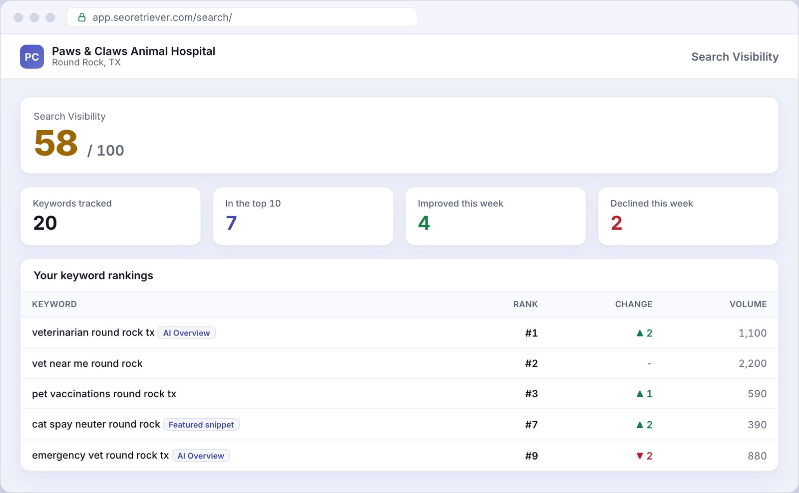
Task: Click AI Overview badge on veterinarian round rock tx
Action: point(187,333)
